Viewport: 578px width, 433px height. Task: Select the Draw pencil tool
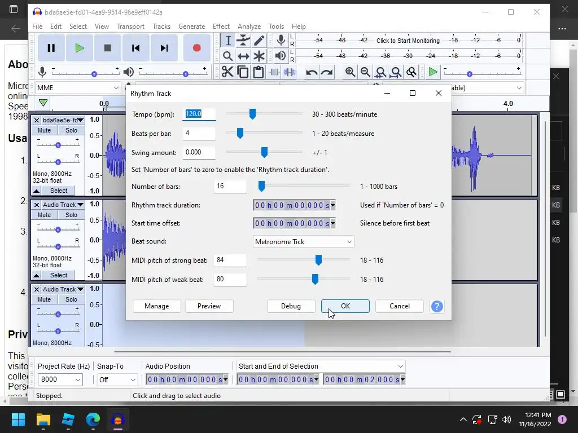point(259,41)
